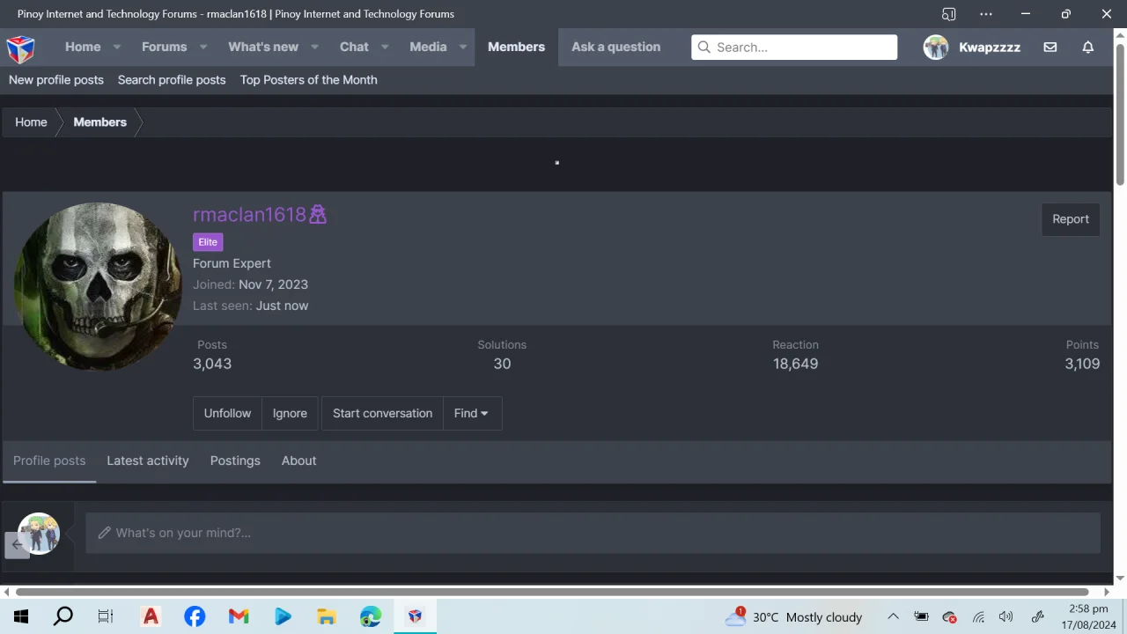
Task: Click the Posts count 3,043
Action: [212, 364]
